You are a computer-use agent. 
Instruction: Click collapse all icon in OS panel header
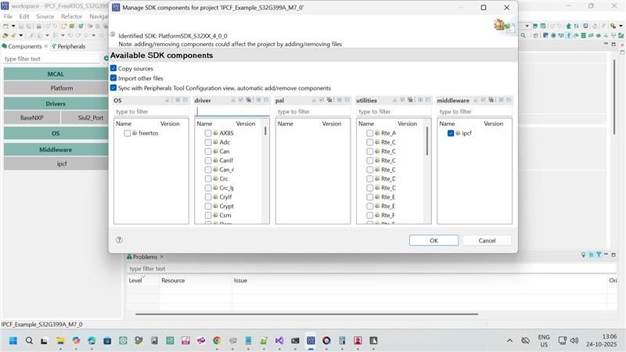coord(185,100)
